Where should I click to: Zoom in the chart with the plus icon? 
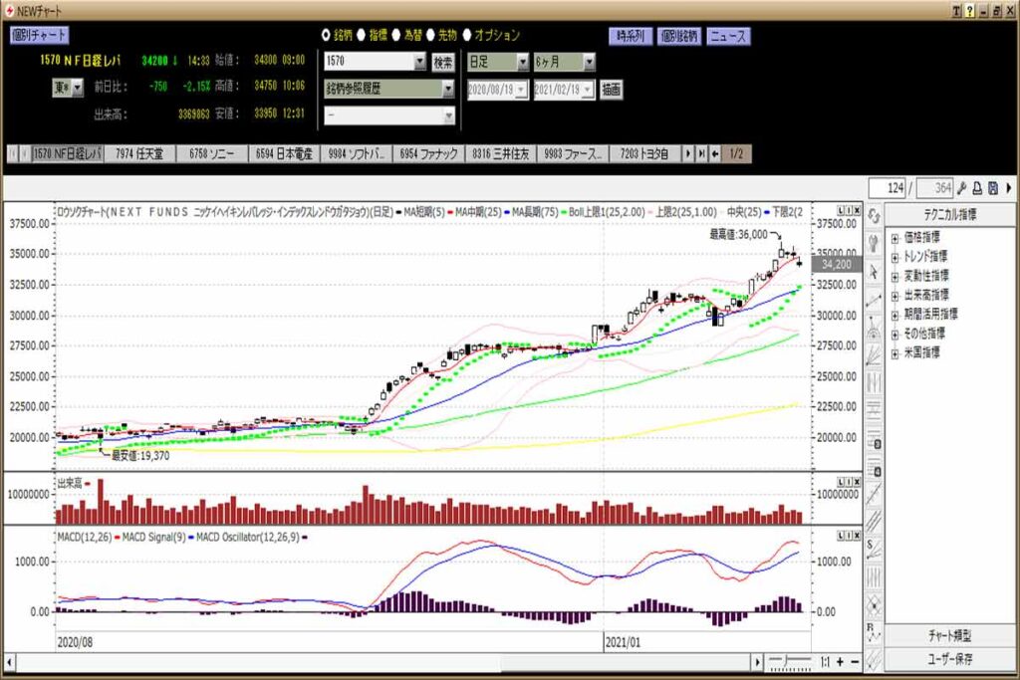click(x=840, y=662)
